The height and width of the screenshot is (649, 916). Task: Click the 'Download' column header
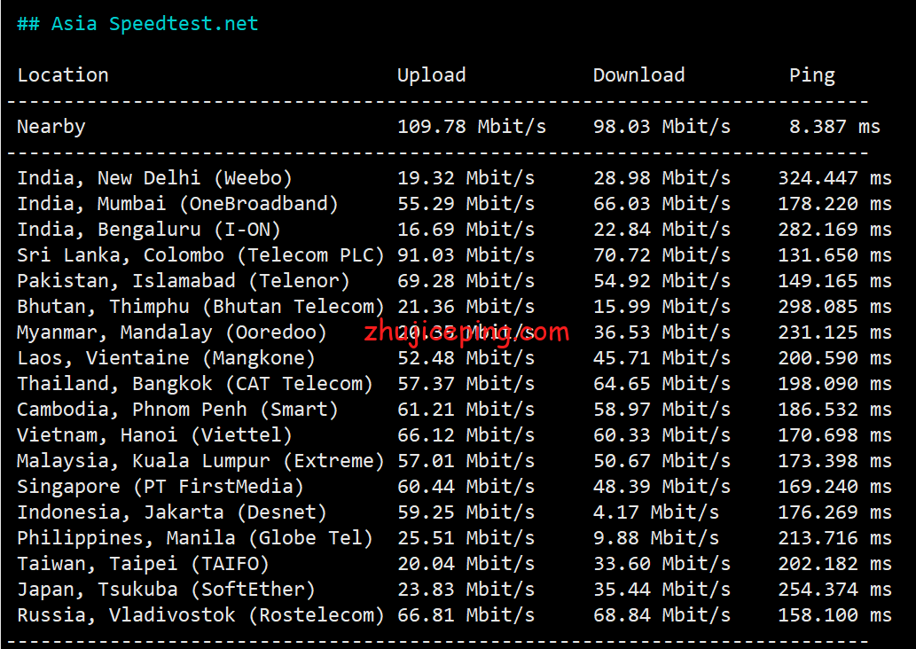click(638, 75)
